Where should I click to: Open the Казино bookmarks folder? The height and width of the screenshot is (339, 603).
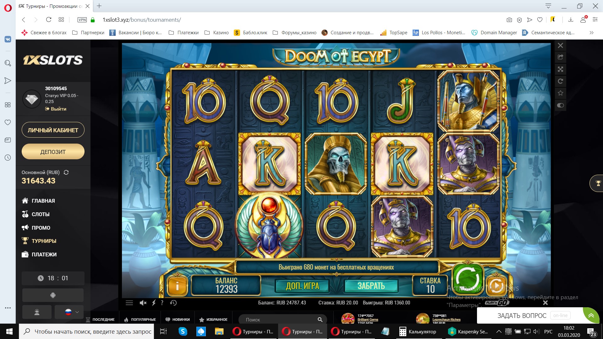coord(217,33)
